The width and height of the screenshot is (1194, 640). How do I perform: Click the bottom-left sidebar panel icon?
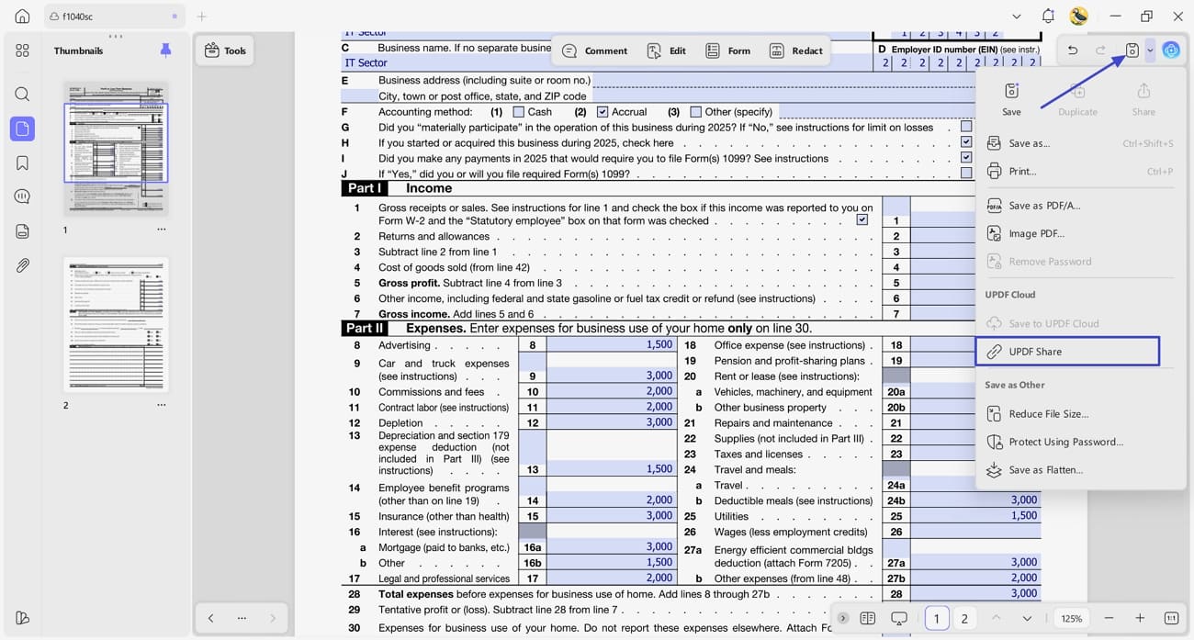pyautogui.click(x=22, y=618)
